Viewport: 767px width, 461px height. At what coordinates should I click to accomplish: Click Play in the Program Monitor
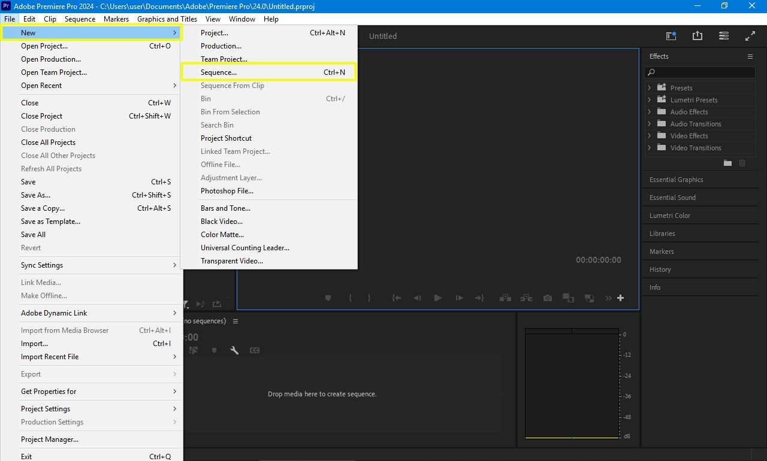(438, 298)
